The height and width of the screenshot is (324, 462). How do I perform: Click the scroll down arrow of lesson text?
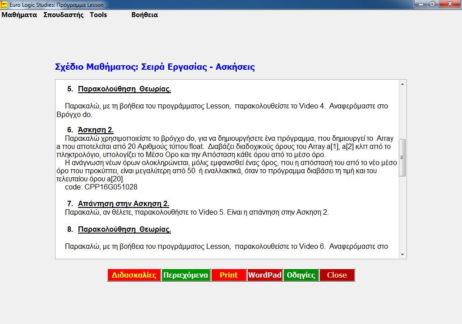(402, 255)
